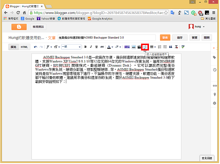Open the hung account dropdown
Image resolution: width=220 pixels, height=164 pixels.
197,27
